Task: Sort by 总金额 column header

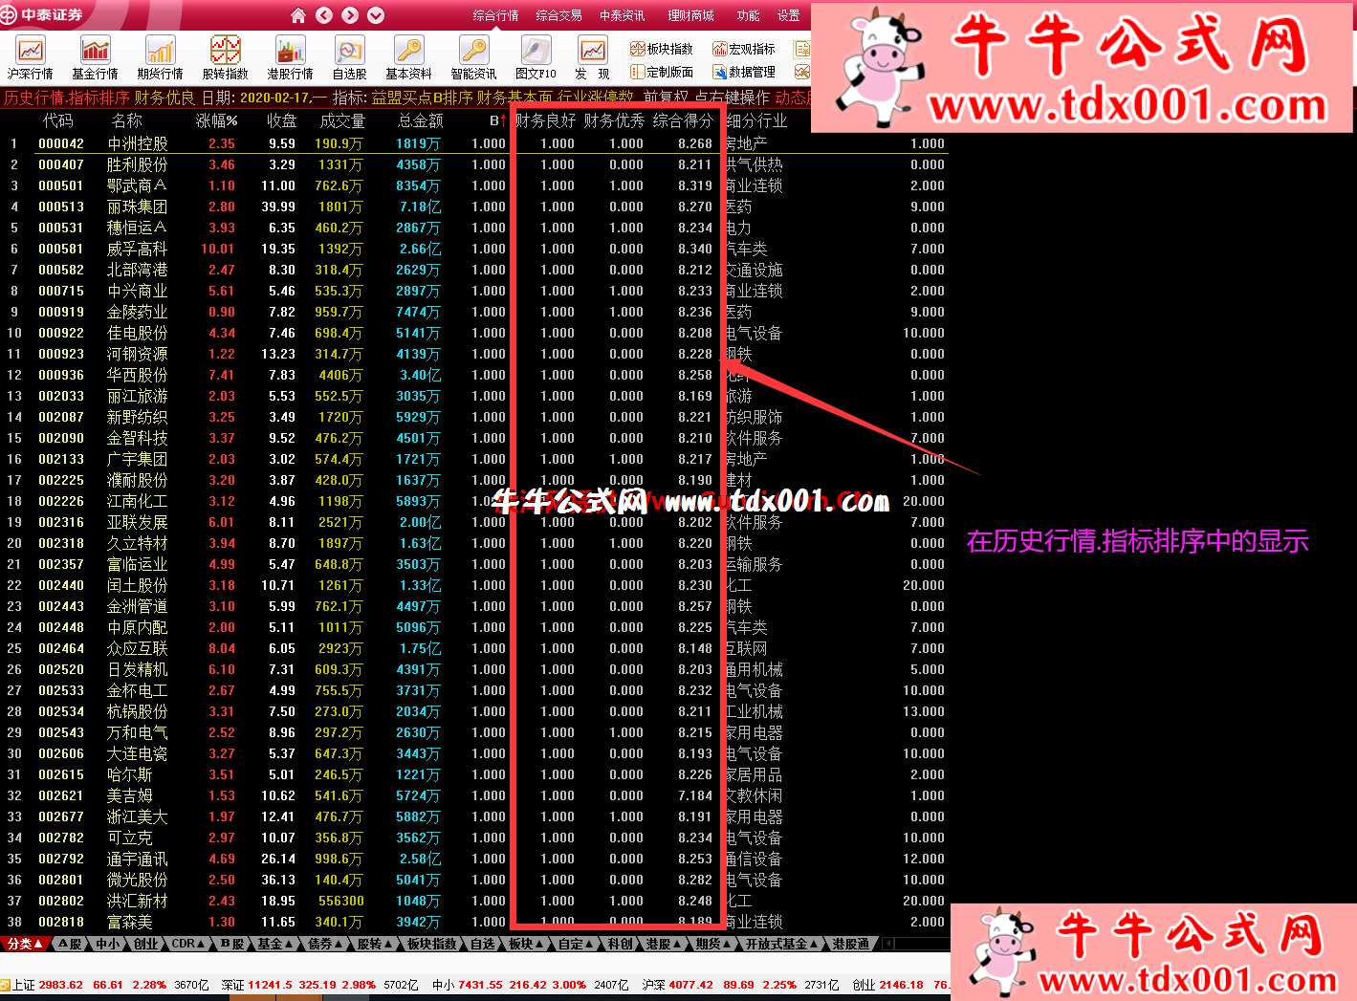Action: point(421,120)
